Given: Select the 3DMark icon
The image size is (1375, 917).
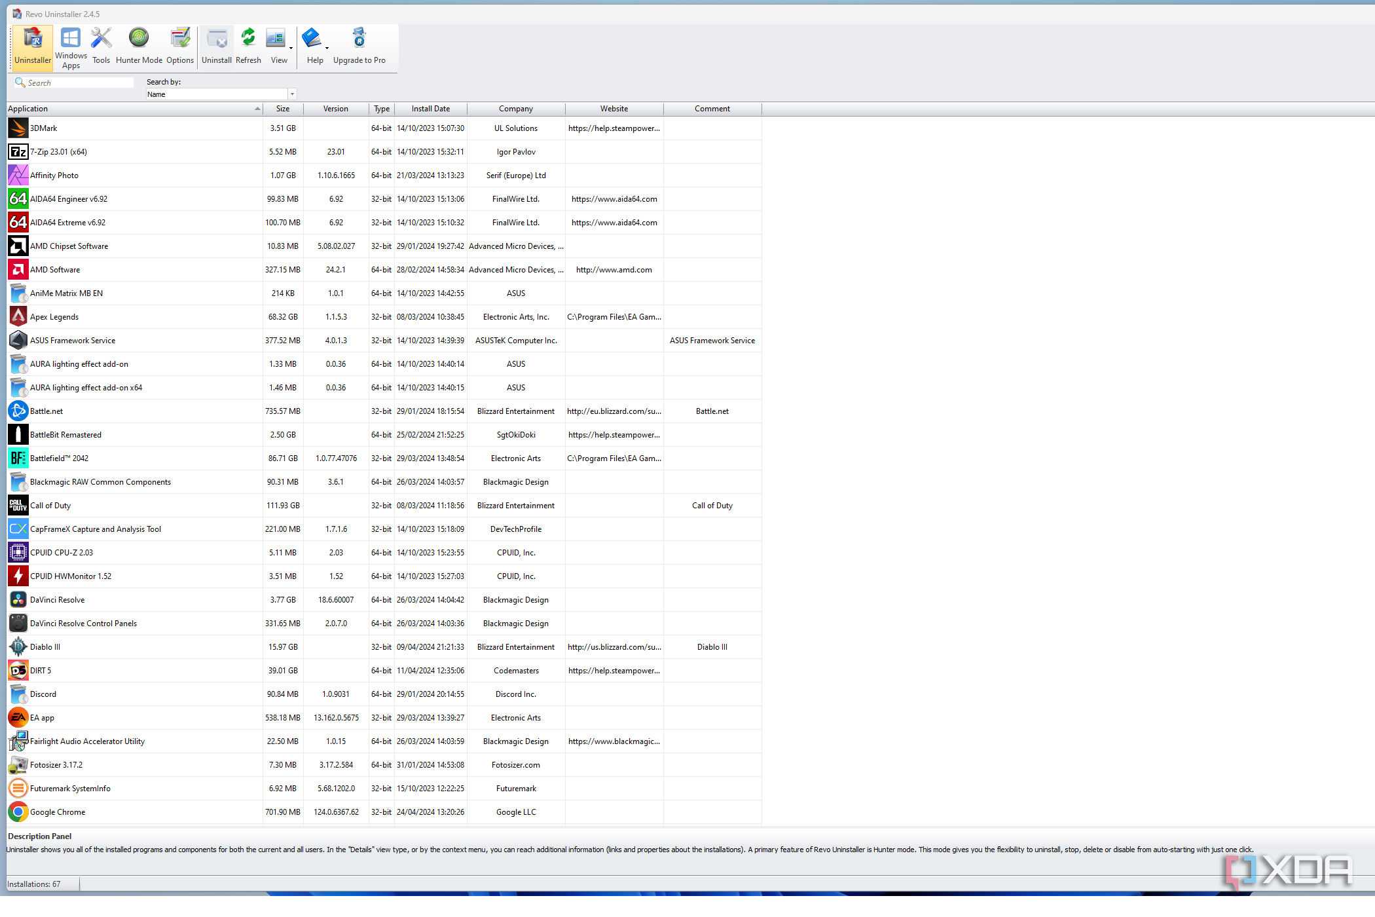Looking at the screenshot, I should [x=18, y=128].
